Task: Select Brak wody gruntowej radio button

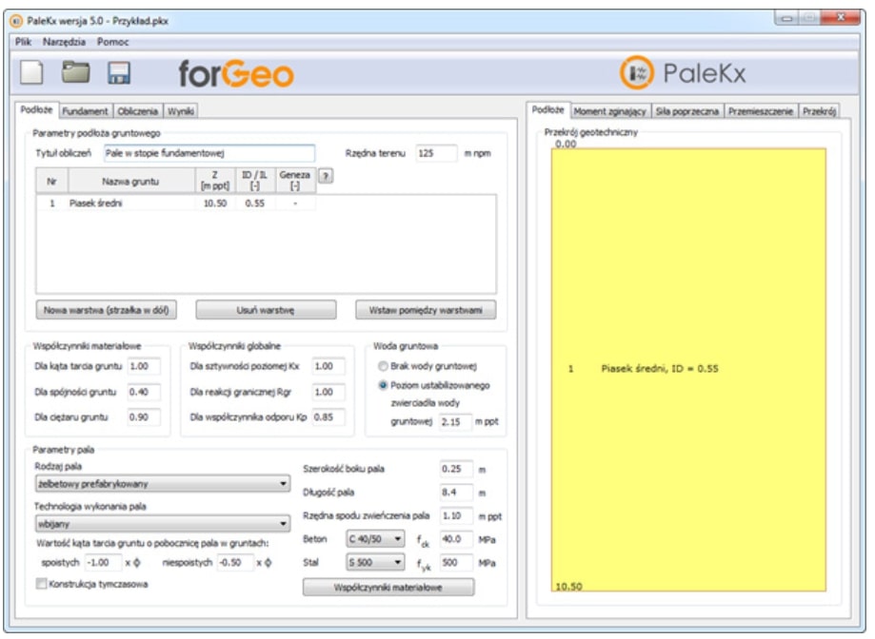Action: [383, 366]
